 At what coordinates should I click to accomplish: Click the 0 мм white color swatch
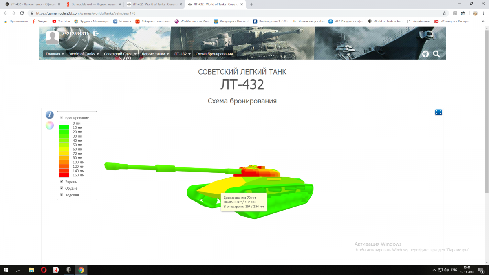click(64, 123)
